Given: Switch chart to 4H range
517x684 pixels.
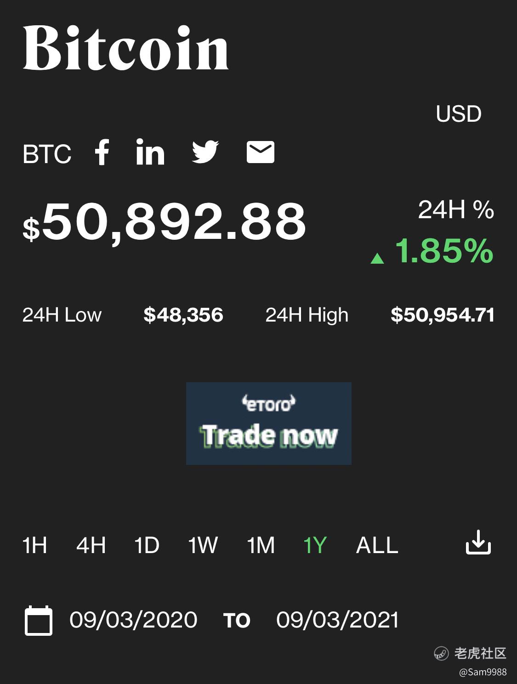Looking at the screenshot, I should coord(91,545).
